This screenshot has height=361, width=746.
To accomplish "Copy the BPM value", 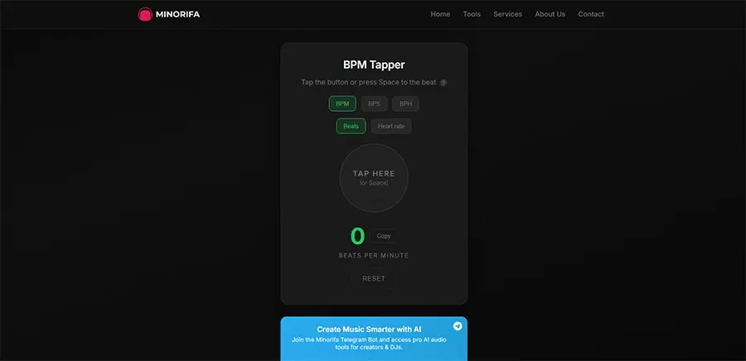I will click(384, 236).
